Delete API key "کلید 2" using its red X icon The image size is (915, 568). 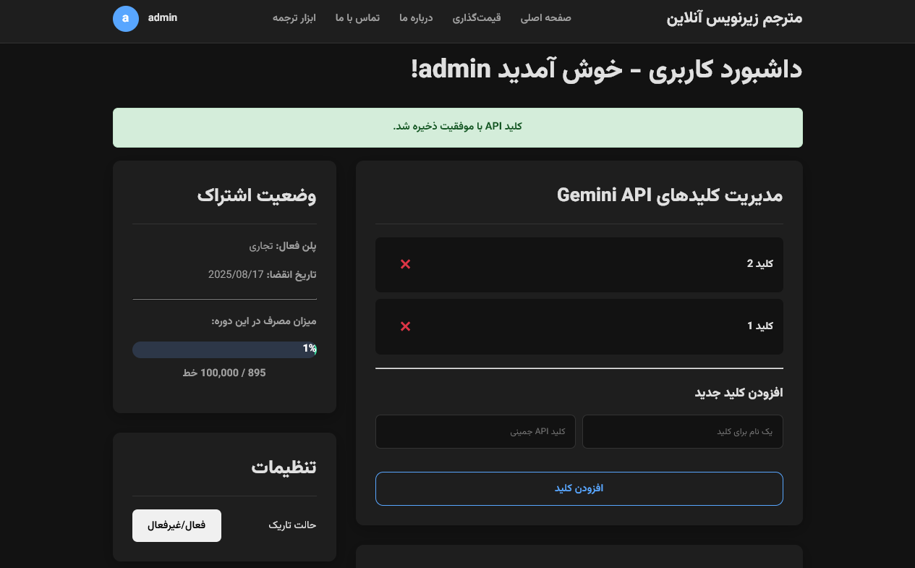pyautogui.click(x=405, y=265)
